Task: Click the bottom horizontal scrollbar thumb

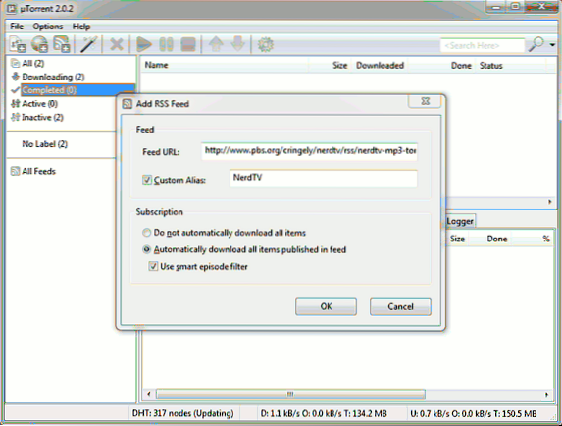Action: coord(290,394)
